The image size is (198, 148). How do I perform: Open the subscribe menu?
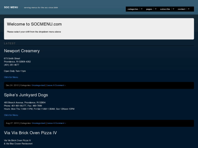[x=165, y=9]
